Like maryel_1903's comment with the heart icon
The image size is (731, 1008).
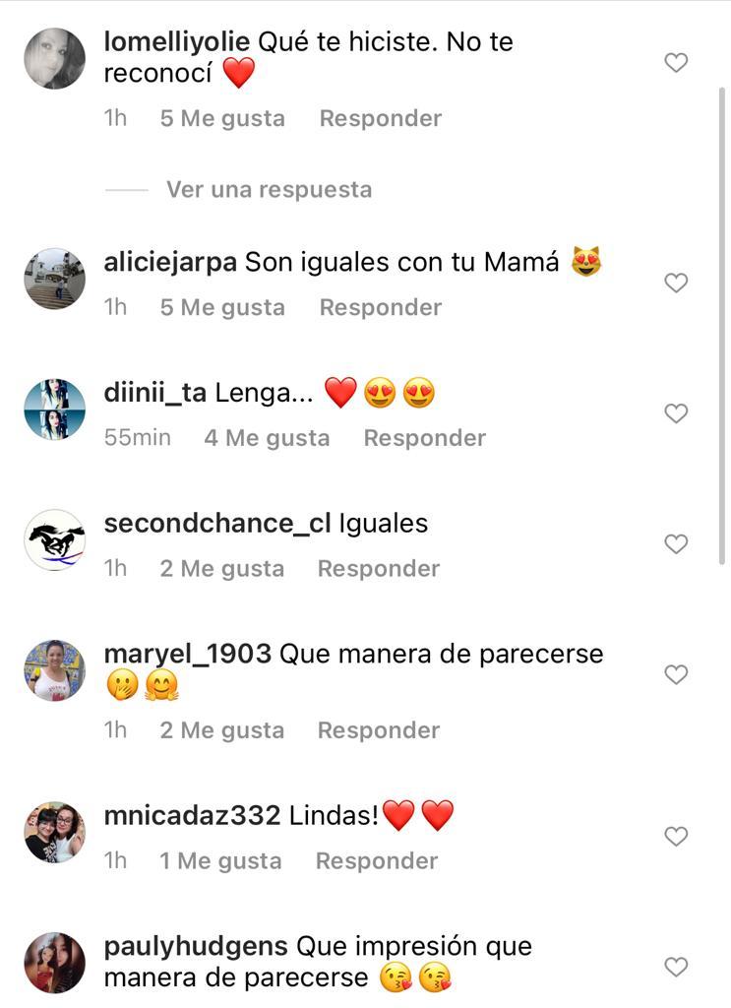[x=676, y=674]
